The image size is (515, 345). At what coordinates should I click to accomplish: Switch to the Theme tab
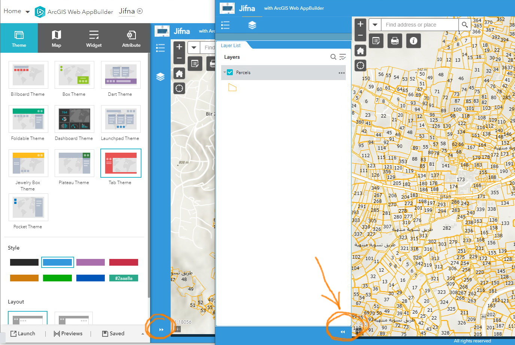[x=19, y=38]
